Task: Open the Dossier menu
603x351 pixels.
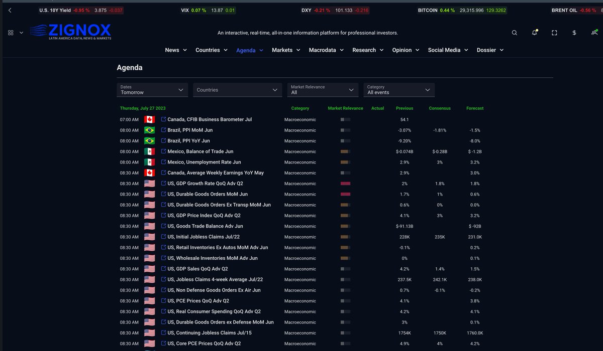Action: (490, 50)
